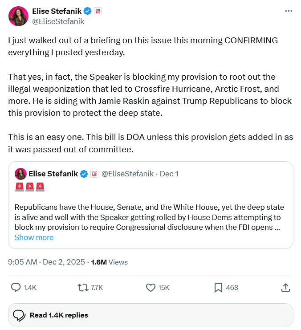This screenshot has width=301, height=330.
Task: Click the red affiliation badge in header
Action: [x=98, y=11]
